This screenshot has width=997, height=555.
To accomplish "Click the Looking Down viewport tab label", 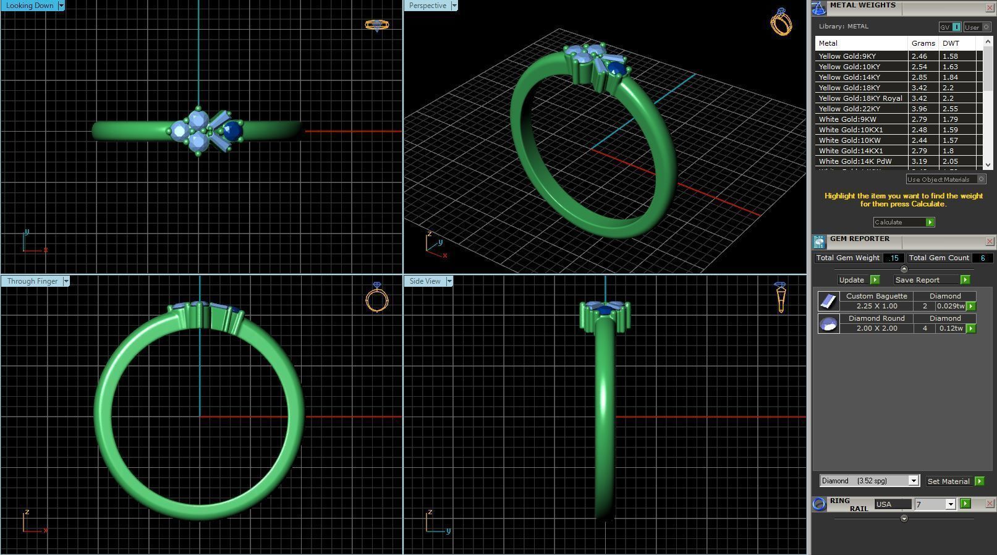I will pos(29,6).
